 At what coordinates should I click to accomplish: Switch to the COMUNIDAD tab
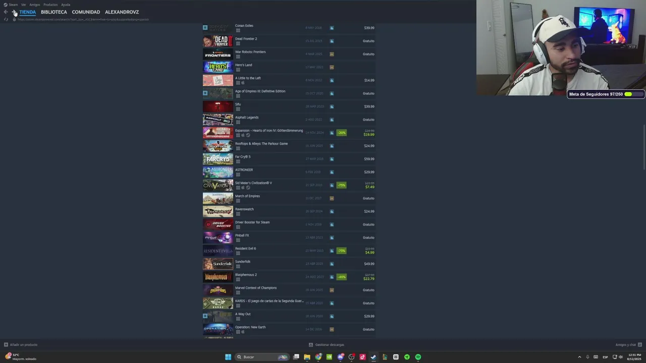86,12
